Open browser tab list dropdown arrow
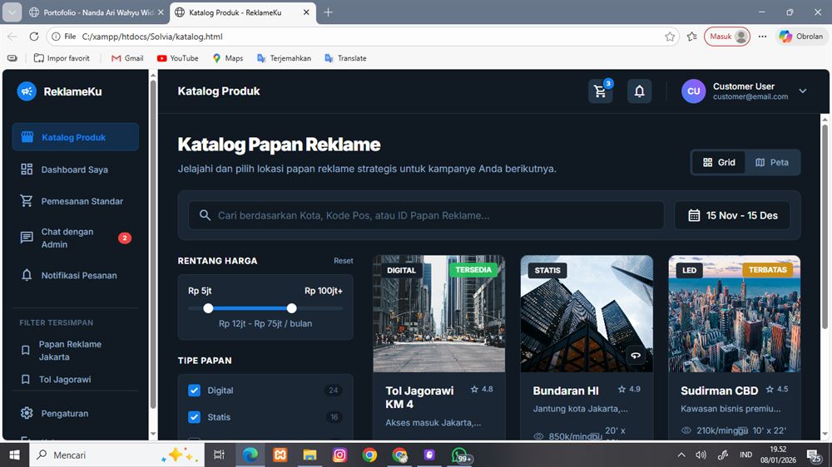 [12, 12]
